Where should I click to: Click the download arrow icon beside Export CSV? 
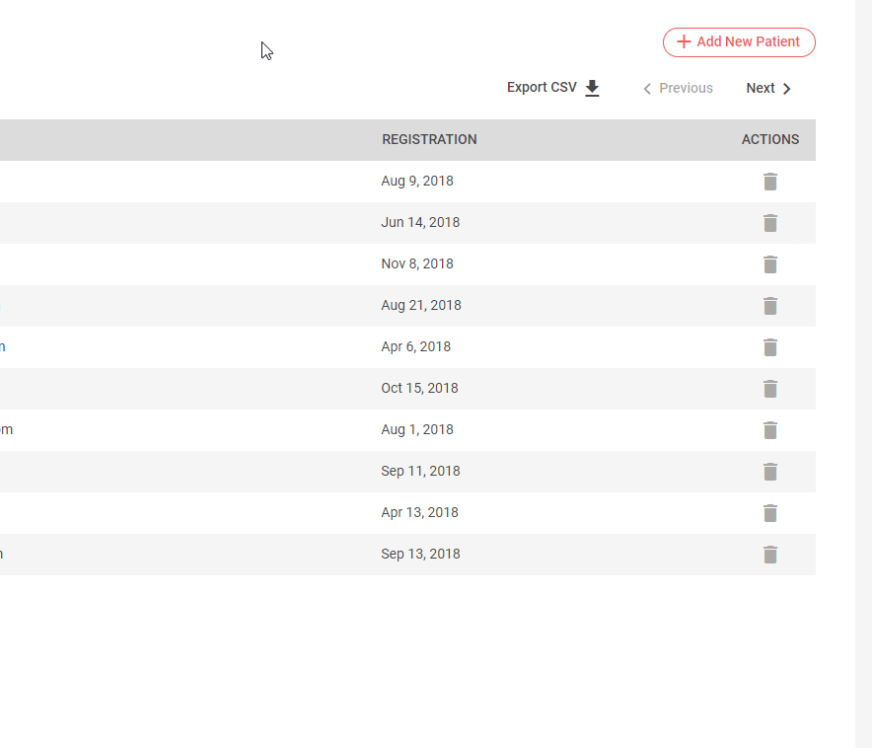pos(592,88)
